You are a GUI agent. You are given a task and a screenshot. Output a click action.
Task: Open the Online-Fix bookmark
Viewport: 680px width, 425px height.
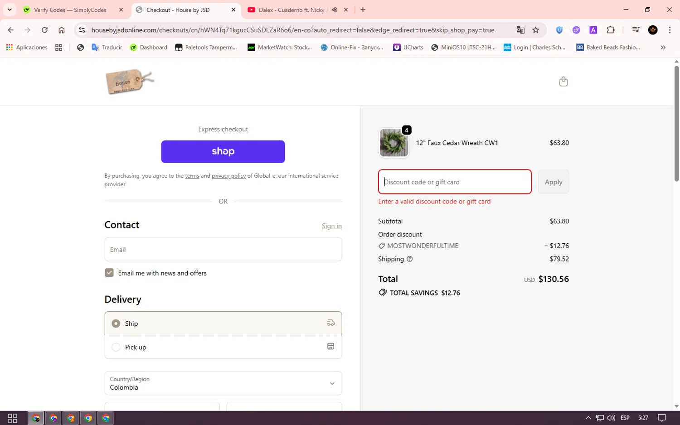click(x=352, y=47)
